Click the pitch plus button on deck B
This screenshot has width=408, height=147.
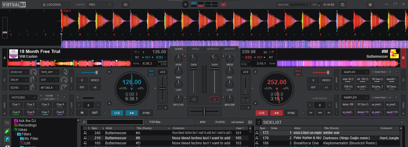[248, 107]
